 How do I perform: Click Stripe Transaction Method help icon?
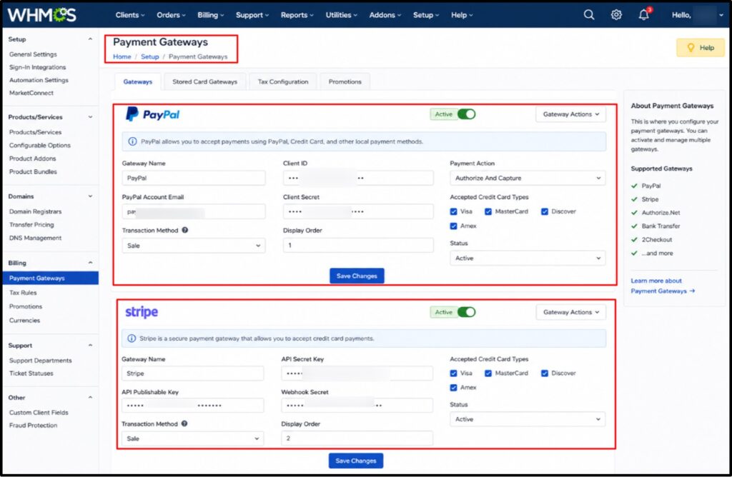coord(184,423)
